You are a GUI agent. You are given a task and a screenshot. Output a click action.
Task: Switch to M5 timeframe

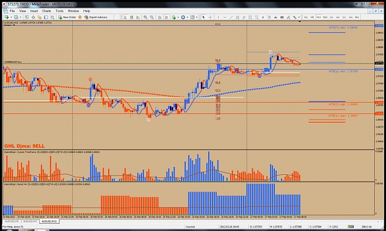point(312,17)
